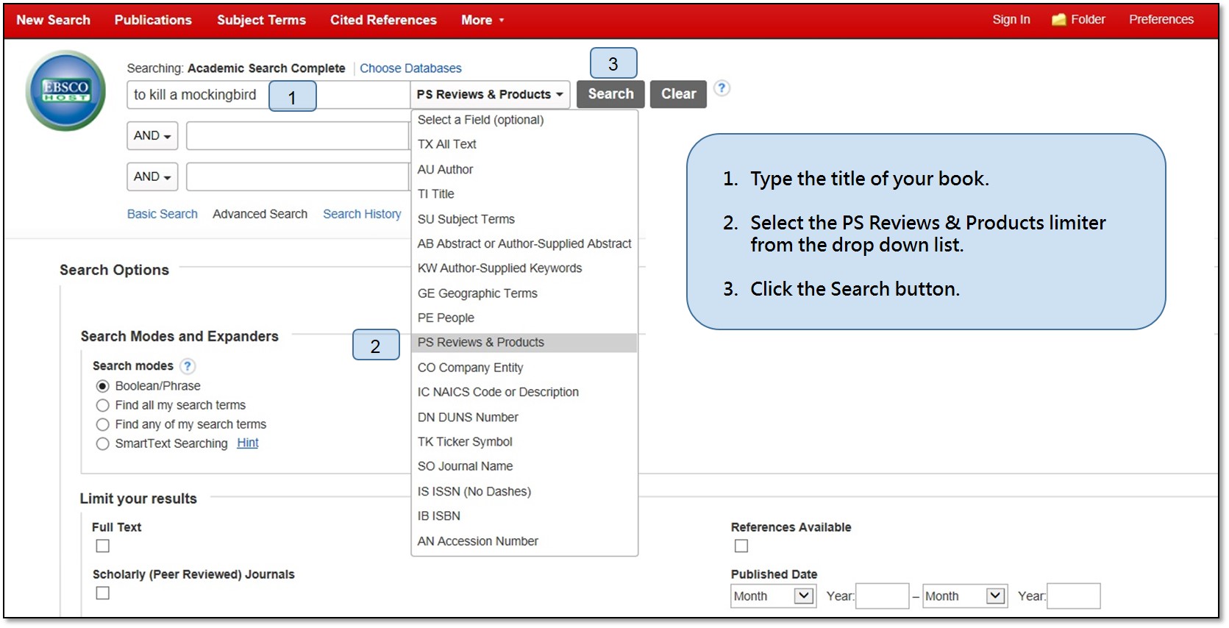1229x628 pixels.
Task: Click New Search in top bar
Action: [53, 20]
